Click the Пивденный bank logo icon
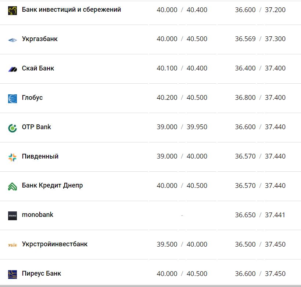301x287 pixels. pyautogui.click(x=12, y=157)
